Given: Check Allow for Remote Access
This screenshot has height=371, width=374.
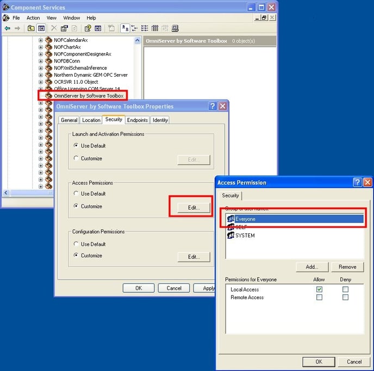Looking at the screenshot, I should coord(319,298).
